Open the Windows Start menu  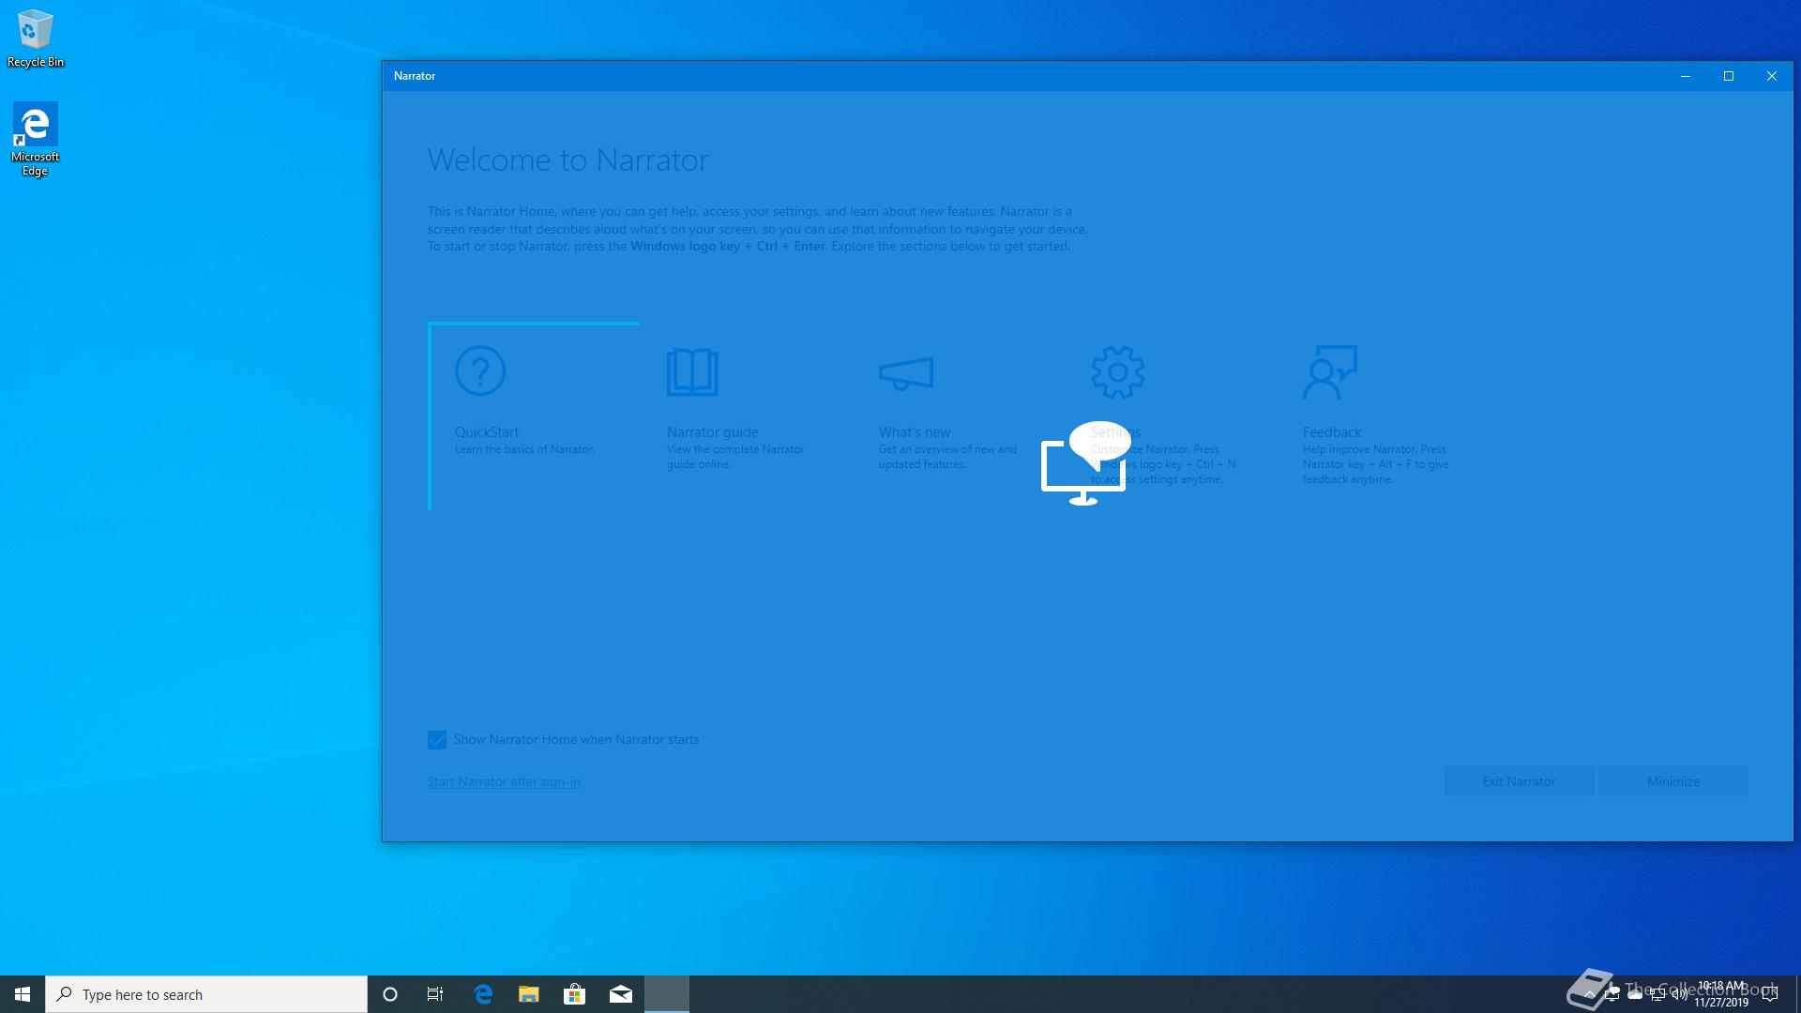[x=23, y=994]
